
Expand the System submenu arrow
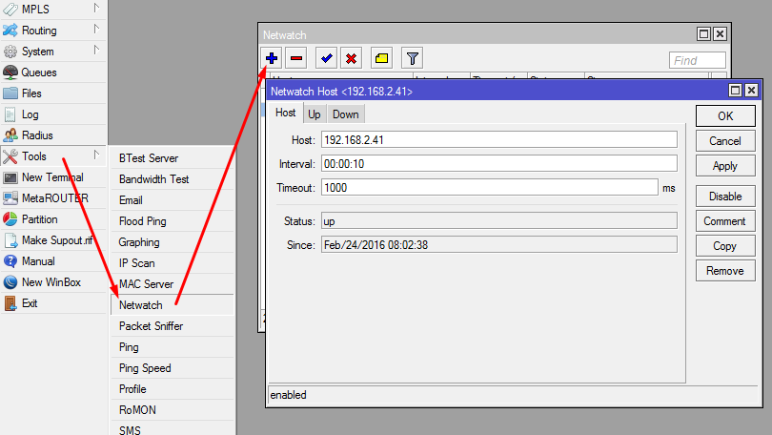coord(96,51)
